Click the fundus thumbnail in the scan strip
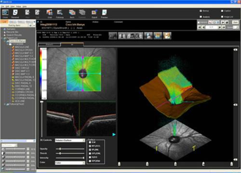Screen dimensions: 241x173 coord(113,36)
